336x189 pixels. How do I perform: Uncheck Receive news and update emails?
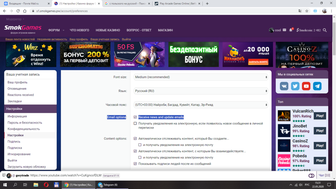135,117
